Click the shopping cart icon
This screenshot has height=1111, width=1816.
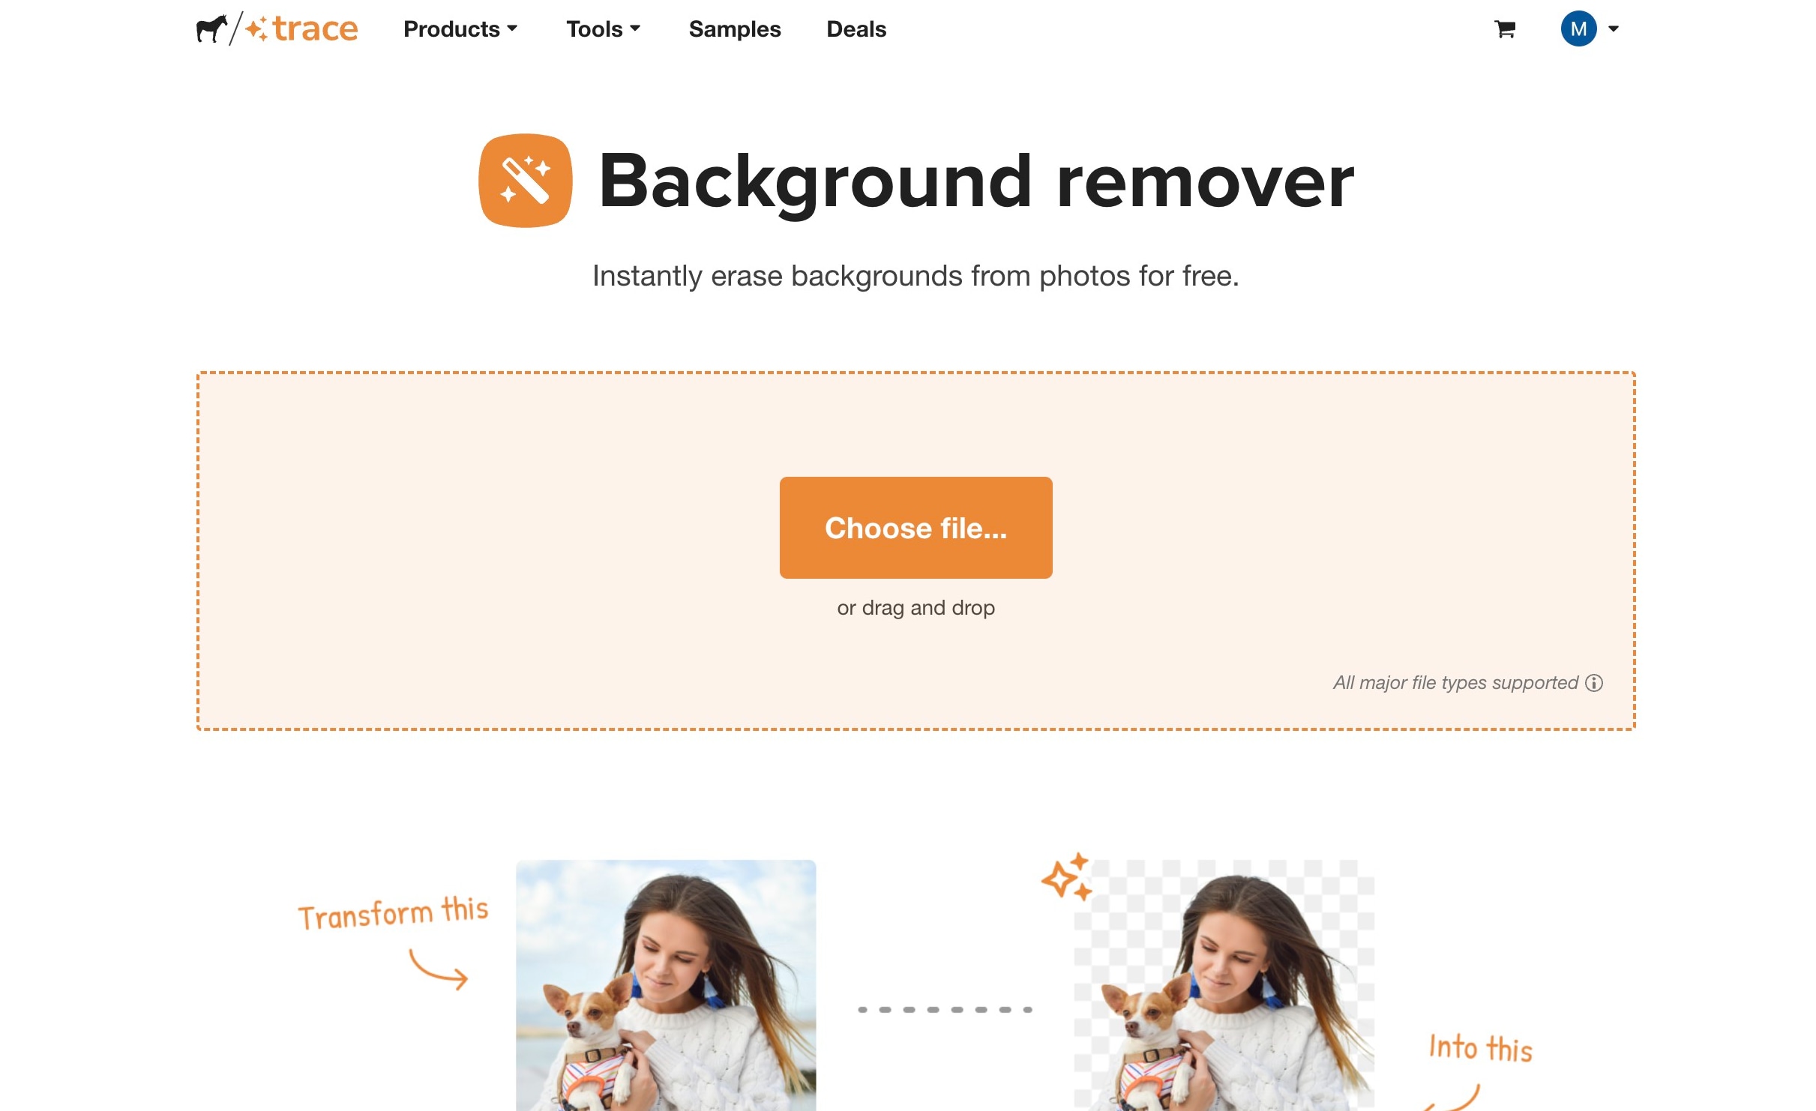tap(1503, 28)
